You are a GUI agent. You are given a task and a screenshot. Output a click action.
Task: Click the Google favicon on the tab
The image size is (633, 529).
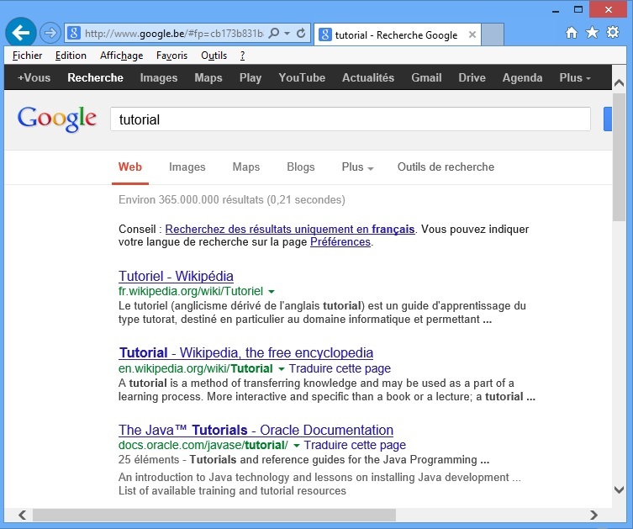tap(325, 34)
